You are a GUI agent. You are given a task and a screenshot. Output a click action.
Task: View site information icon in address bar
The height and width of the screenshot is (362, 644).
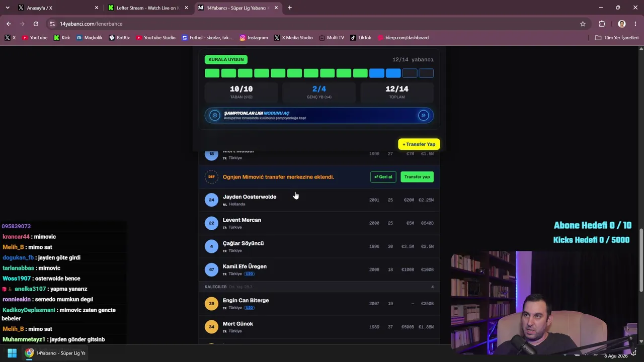click(52, 24)
